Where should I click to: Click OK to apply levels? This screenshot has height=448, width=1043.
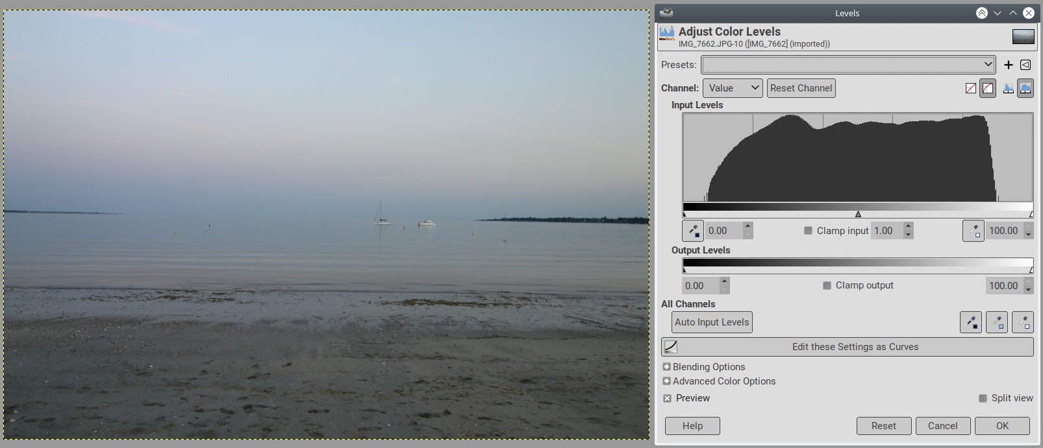point(1002,426)
